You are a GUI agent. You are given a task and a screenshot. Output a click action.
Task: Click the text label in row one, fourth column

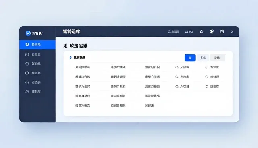click(185, 67)
